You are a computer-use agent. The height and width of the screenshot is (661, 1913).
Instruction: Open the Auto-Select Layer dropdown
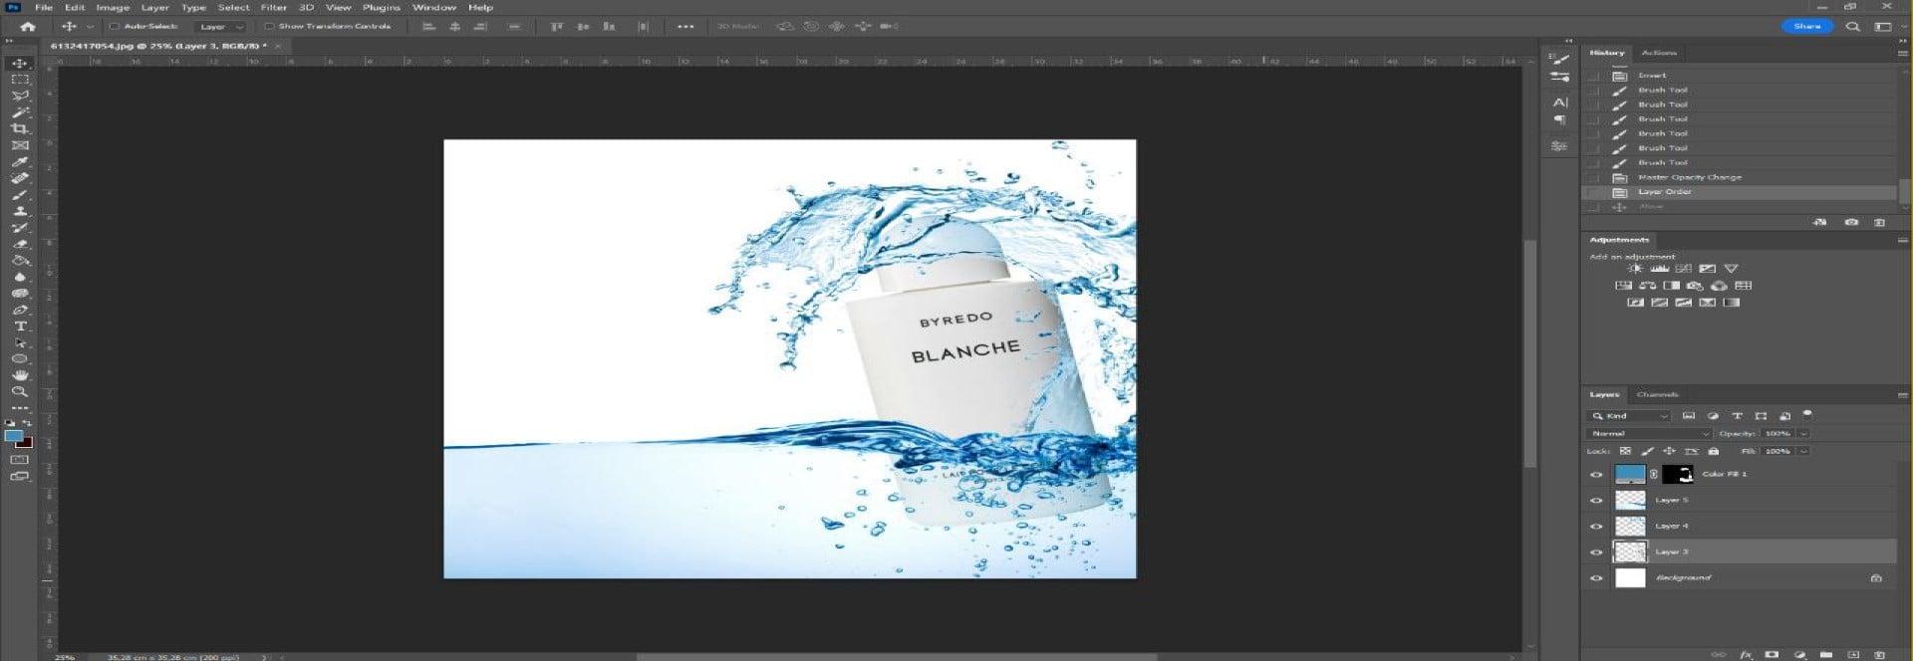tap(219, 27)
